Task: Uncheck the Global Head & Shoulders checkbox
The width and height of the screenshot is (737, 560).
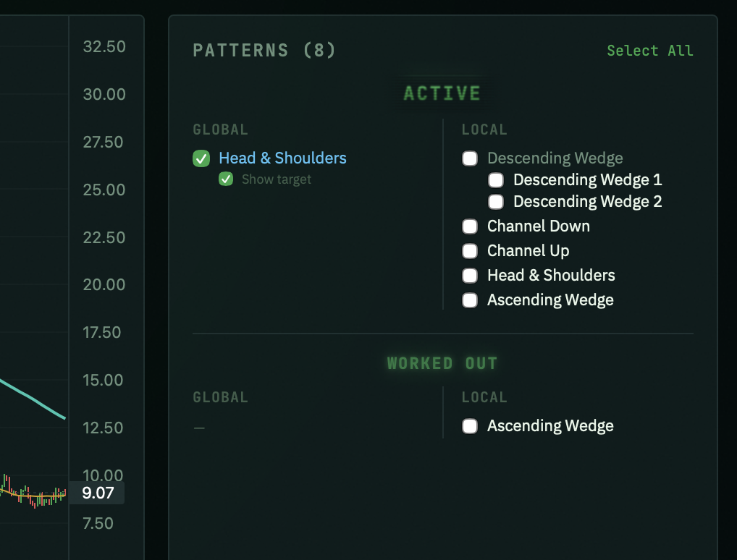Action: [201, 158]
